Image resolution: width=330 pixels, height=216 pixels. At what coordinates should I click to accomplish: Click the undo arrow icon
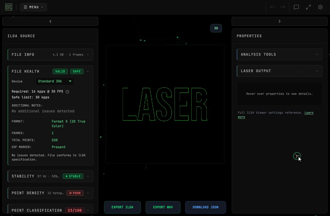tap(272, 7)
